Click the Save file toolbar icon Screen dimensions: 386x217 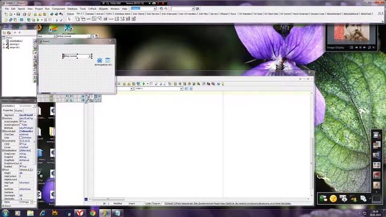[x=18, y=14]
